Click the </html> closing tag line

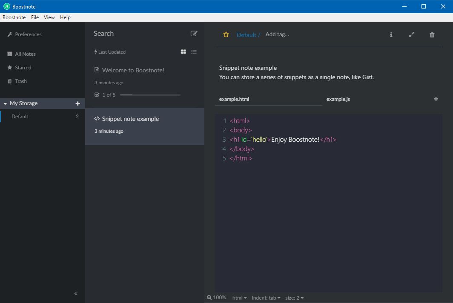[x=241, y=158]
